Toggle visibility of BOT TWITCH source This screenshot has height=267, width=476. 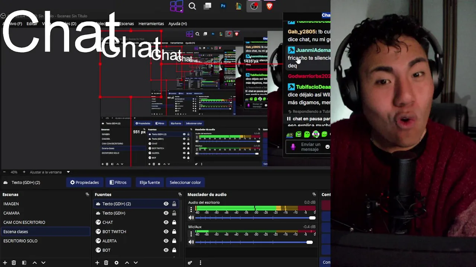(166, 231)
